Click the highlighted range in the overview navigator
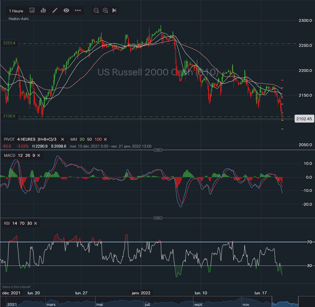The width and height of the screenshot is (315, 307). [285, 302]
